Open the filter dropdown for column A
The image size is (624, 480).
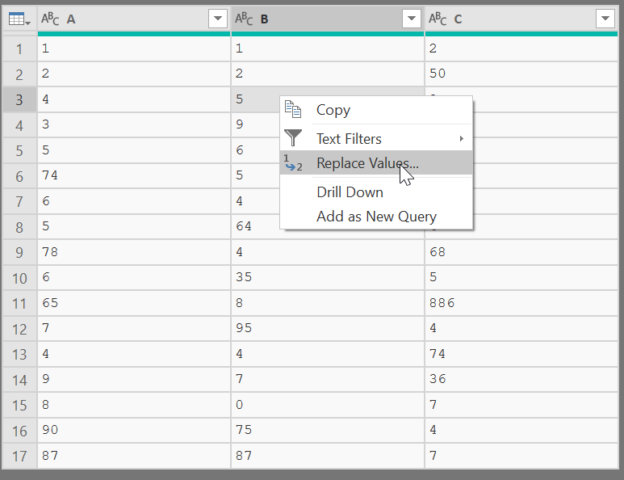tap(218, 19)
